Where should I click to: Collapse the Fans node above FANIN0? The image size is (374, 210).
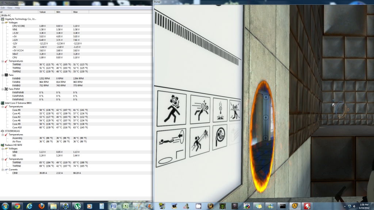pyautogui.click(x=3, y=75)
